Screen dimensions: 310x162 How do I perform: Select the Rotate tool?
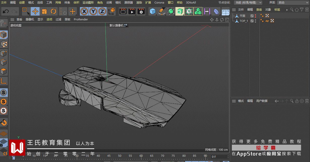click(x=53, y=11)
